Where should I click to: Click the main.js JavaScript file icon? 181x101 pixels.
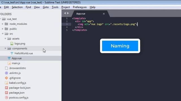pyautogui.click(x=9, y=63)
